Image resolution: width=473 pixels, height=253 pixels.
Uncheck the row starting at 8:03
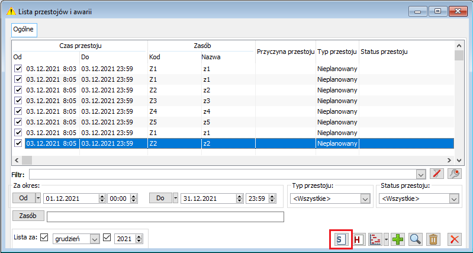[x=18, y=69]
